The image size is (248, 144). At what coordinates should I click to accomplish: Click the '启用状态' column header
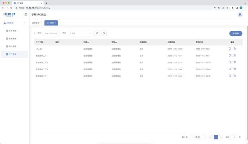click(x=143, y=42)
